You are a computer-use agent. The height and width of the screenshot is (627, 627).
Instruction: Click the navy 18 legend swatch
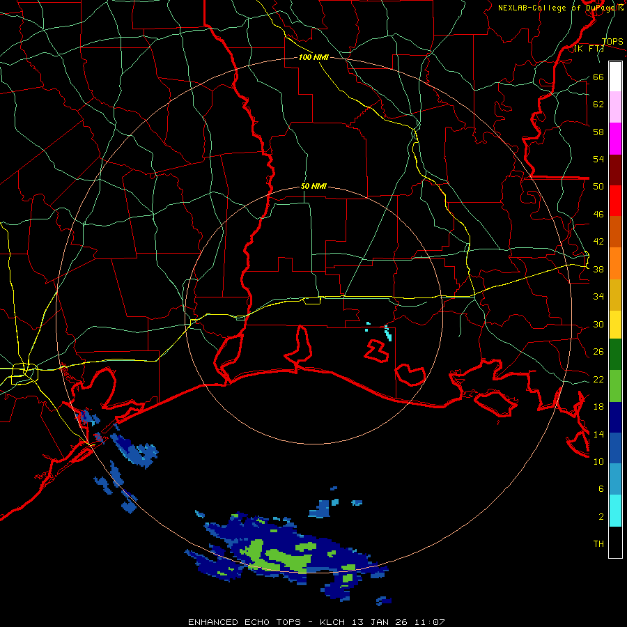click(x=615, y=417)
